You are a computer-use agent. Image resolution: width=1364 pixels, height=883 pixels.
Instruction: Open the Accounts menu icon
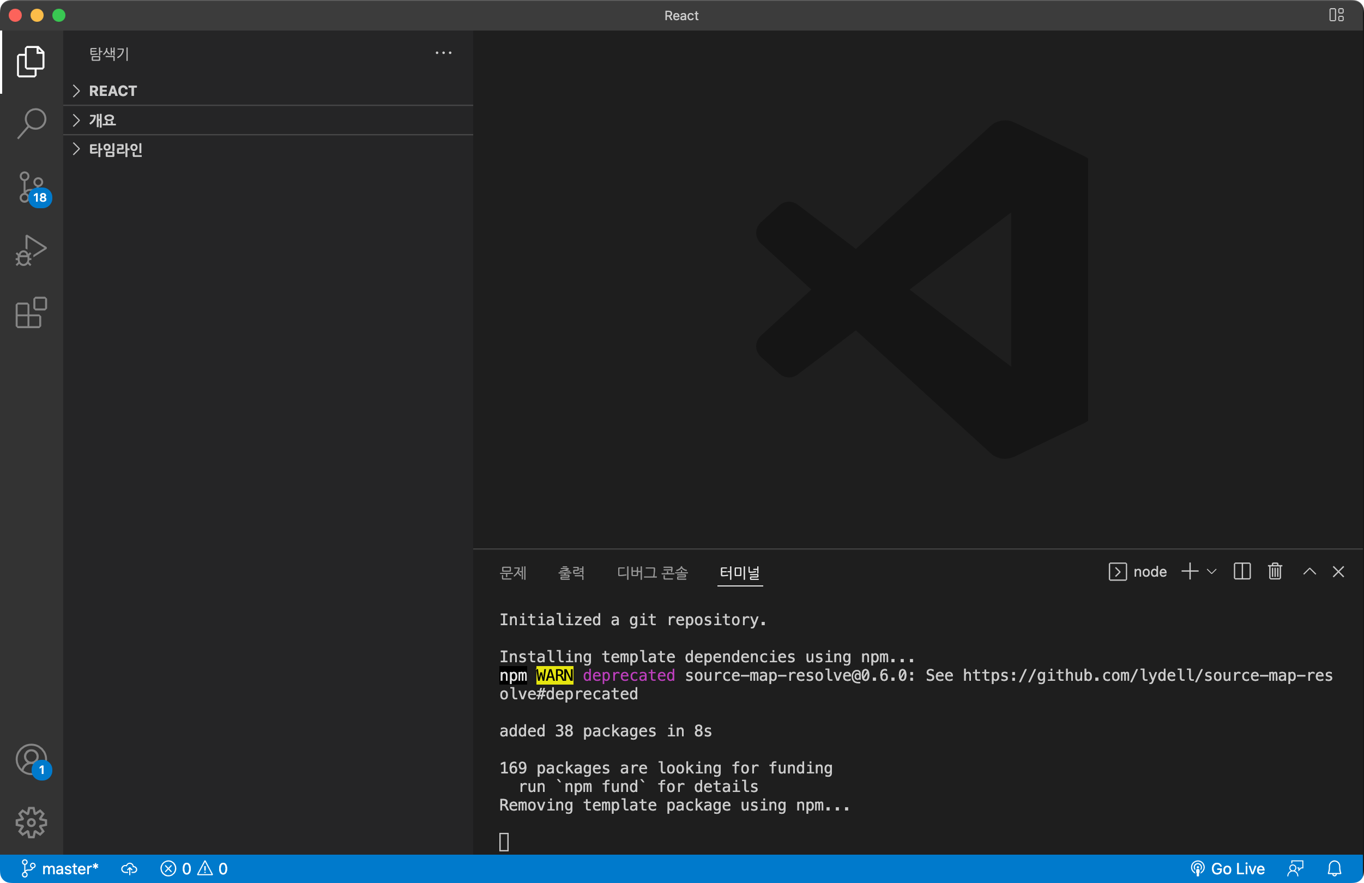(31, 759)
